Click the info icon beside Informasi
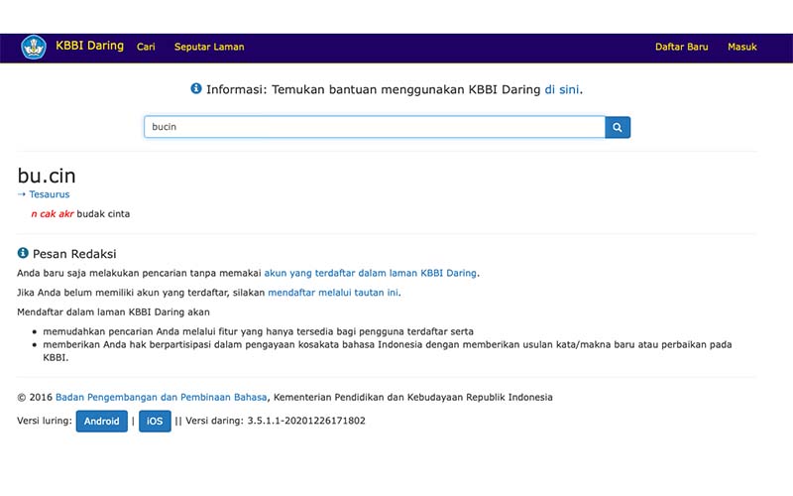 (196, 88)
